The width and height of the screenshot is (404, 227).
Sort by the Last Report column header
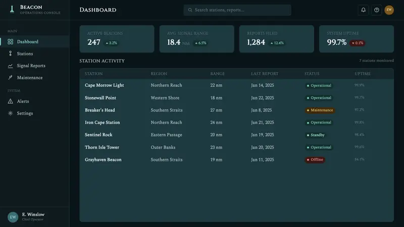click(265, 74)
